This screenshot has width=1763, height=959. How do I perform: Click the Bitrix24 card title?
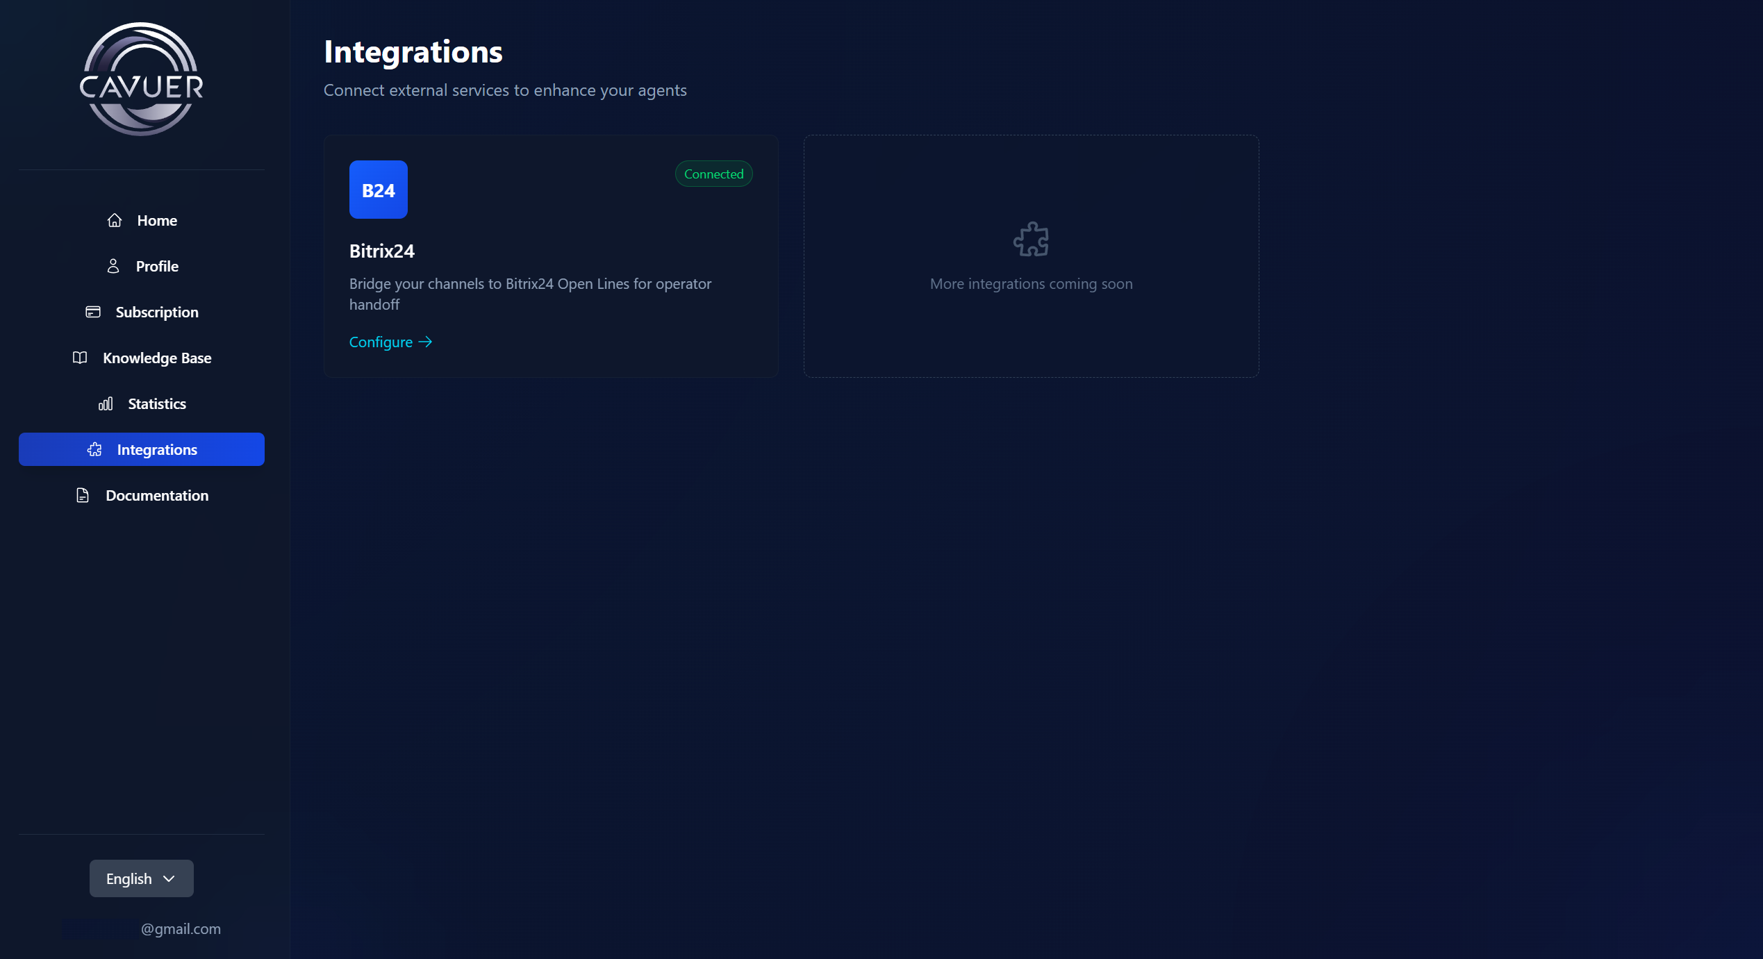click(x=382, y=251)
